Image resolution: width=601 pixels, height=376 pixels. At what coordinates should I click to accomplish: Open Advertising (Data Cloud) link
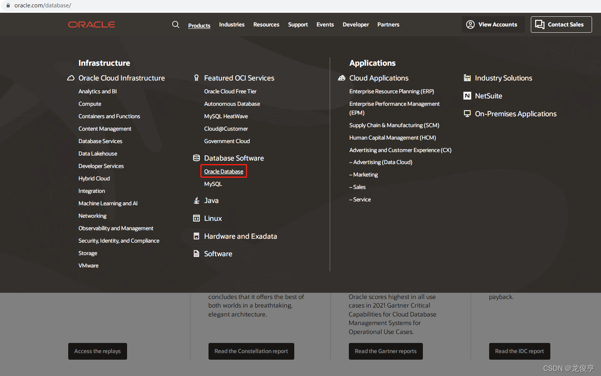coord(381,162)
